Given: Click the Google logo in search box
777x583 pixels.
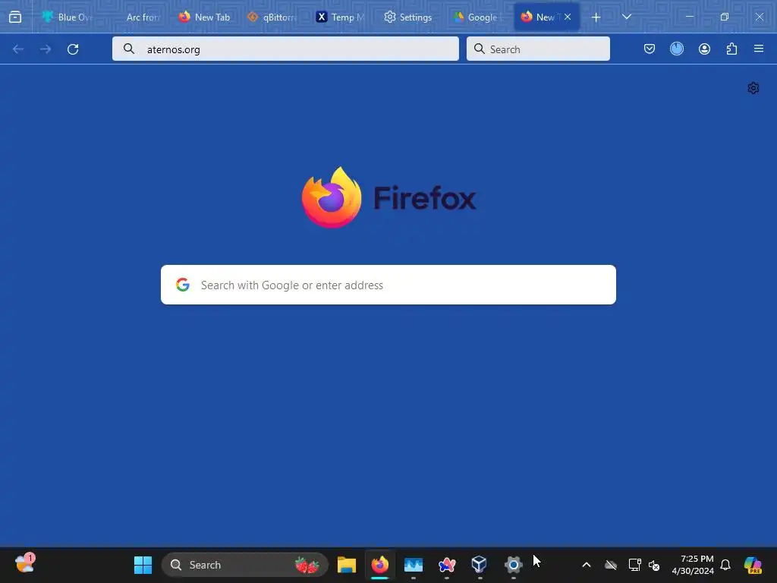Looking at the screenshot, I should click(183, 285).
